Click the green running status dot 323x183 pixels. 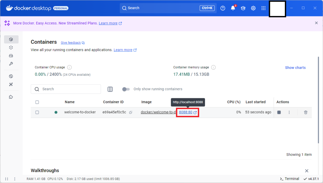tap(56, 112)
